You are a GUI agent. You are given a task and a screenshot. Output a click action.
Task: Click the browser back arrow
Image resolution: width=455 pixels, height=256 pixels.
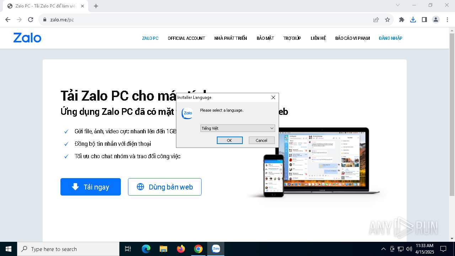pyautogui.click(x=8, y=20)
